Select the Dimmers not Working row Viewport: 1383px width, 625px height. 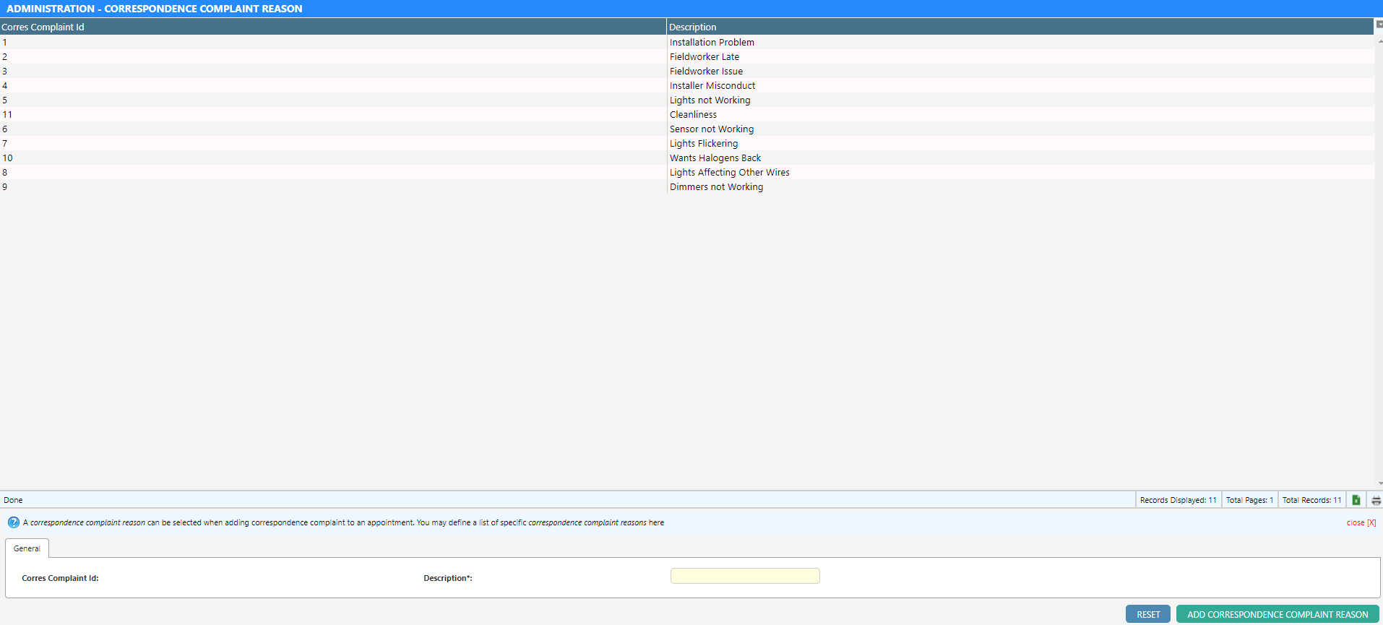pyautogui.click(x=716, y=186)
